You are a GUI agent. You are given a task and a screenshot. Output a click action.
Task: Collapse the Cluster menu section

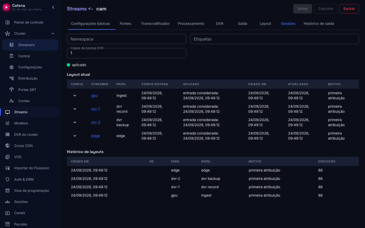point(53,33)
